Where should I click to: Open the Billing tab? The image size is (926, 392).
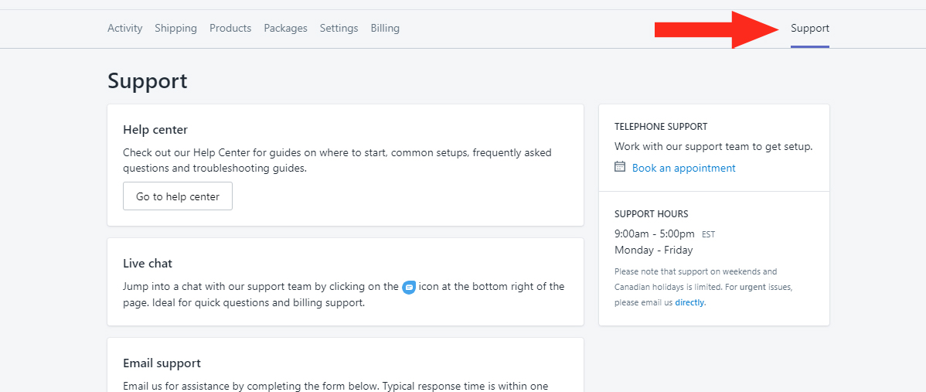click(x=385, y=28)
